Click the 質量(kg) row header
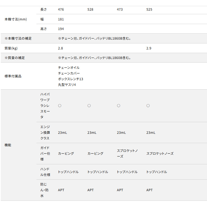The width and height of the screenshot is (207, 207). 11,48
